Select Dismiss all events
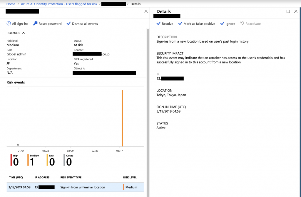Screen dimensions: 301x197 82,24
